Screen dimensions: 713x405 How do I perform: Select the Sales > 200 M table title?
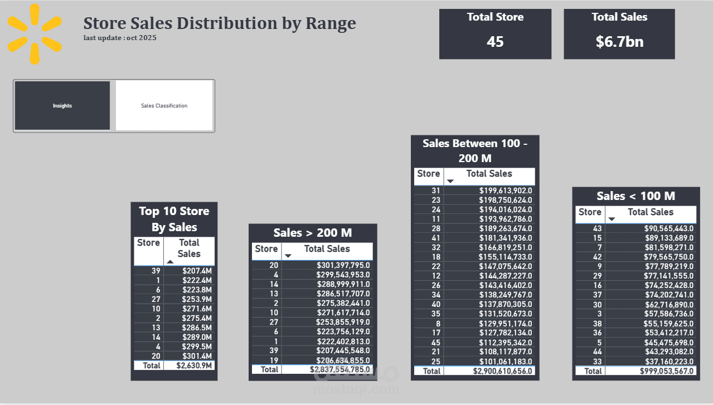pos(313,233)
